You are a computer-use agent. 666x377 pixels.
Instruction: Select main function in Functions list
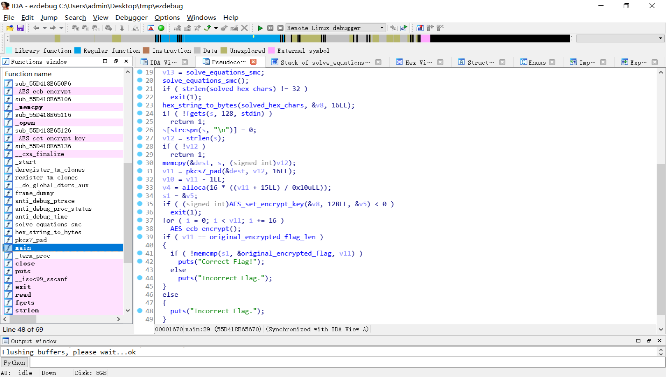(x=64, y=248)
